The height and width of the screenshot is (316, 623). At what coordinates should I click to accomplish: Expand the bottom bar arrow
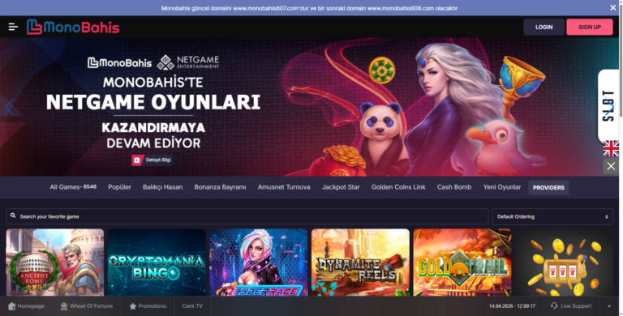609,306
